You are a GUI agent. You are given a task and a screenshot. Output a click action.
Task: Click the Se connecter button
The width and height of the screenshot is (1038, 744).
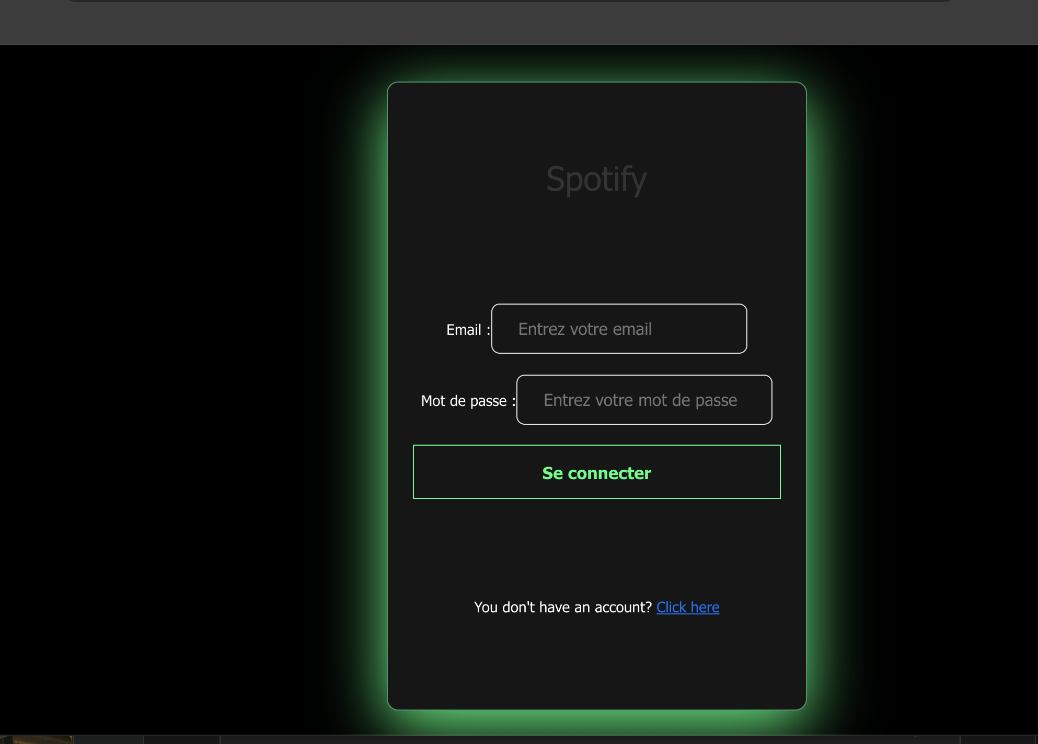pyautogui.click(x=596, y=472)
